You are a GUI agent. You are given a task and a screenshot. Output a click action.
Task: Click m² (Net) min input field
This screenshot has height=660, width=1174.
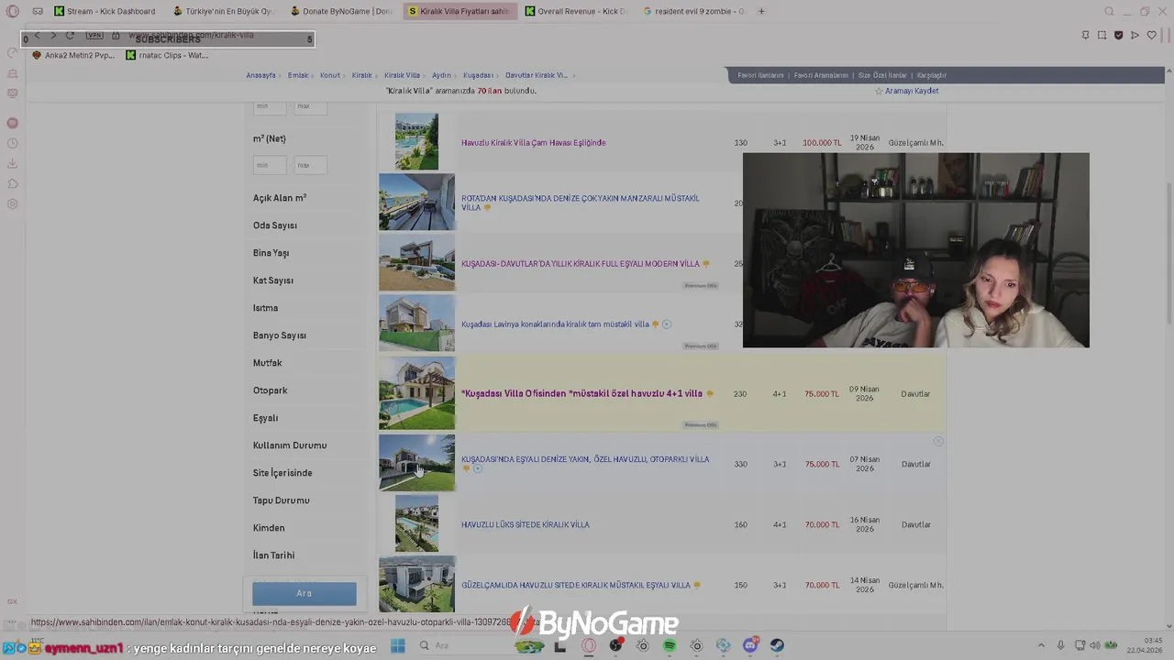[269, 165]
